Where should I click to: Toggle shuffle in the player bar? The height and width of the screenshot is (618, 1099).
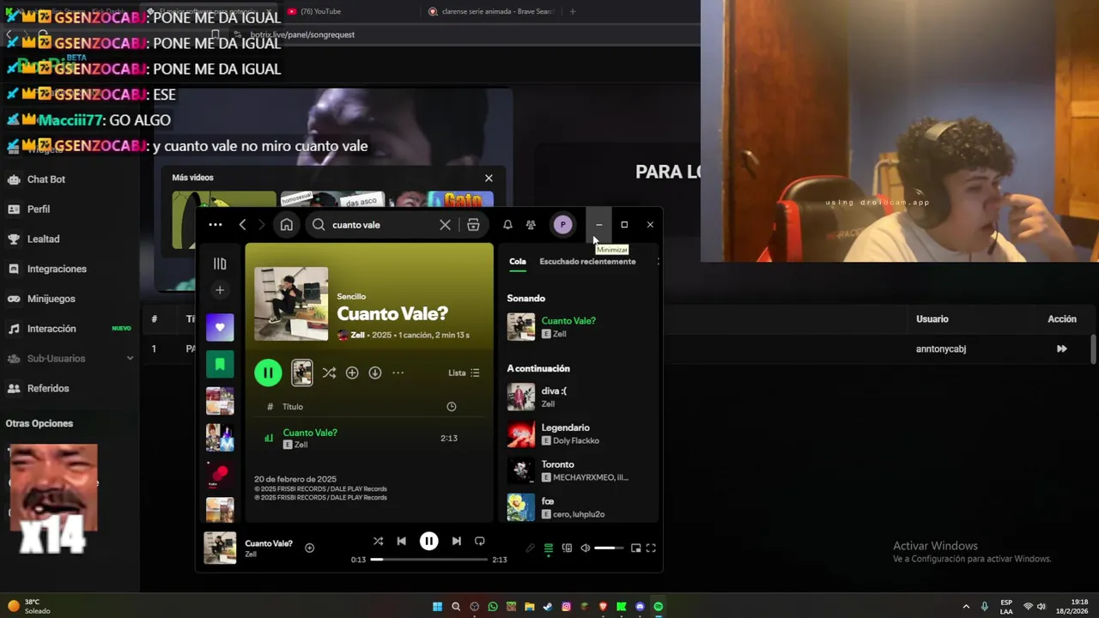tap(378, 541)
